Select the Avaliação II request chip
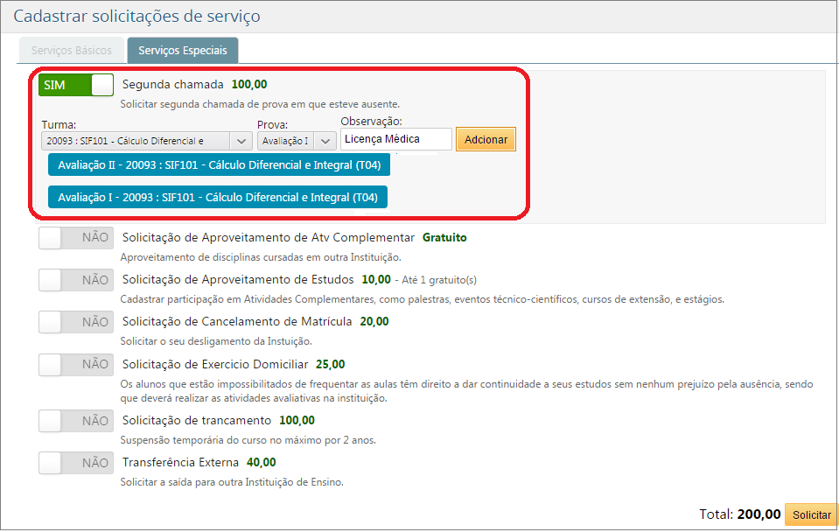Screen dimensions: 839x532 218,164
